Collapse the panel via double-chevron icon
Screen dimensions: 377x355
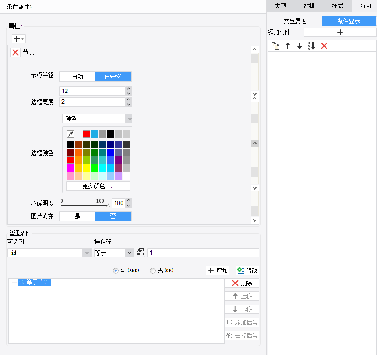[x=254, y=96]
